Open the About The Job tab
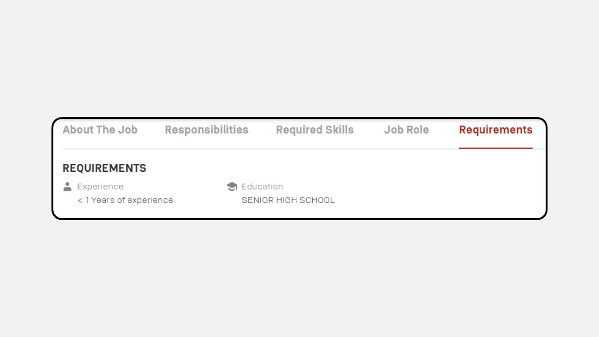This screenshot has height=337, width=599. [100, 130]
